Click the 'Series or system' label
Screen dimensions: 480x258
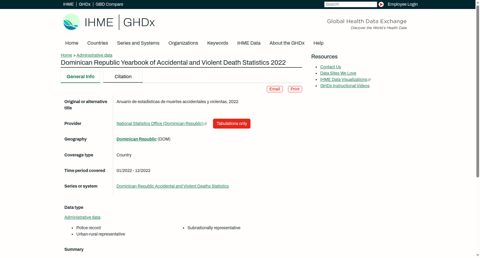(x=81, y=186)
